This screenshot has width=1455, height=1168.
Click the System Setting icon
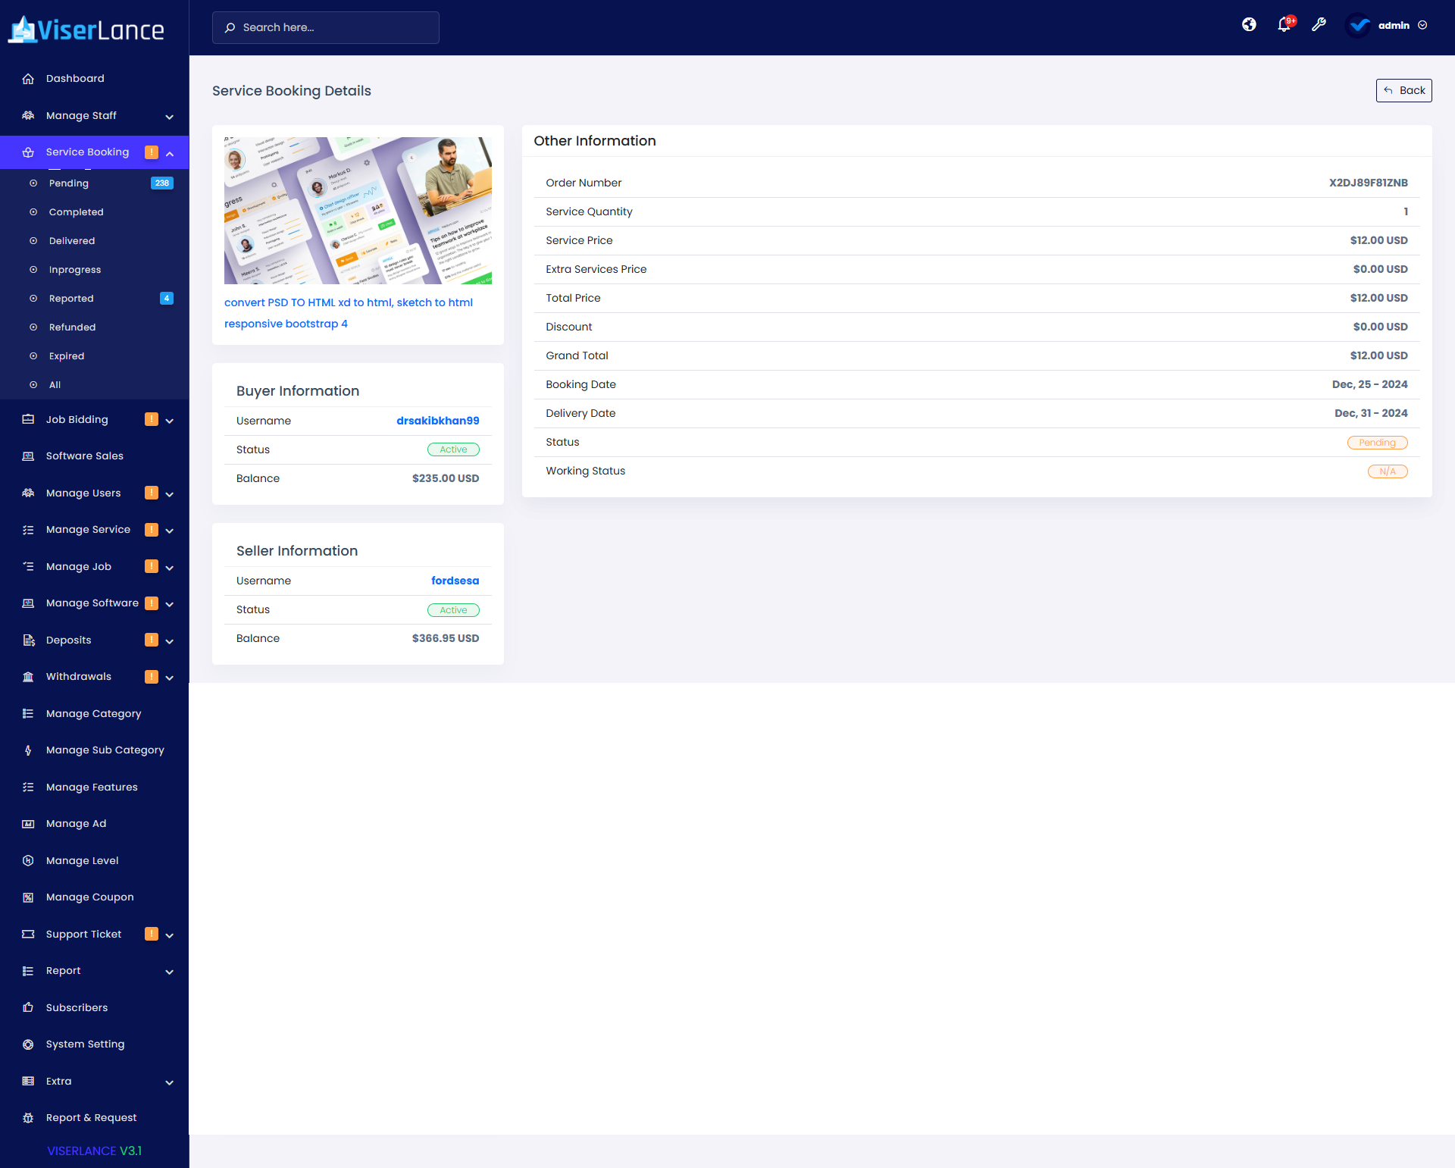(28, 1044)
